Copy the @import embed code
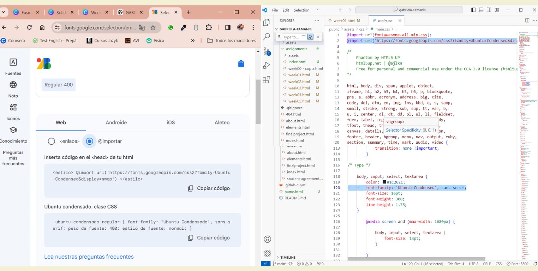 pyautogui.click(x=209, y=188)
